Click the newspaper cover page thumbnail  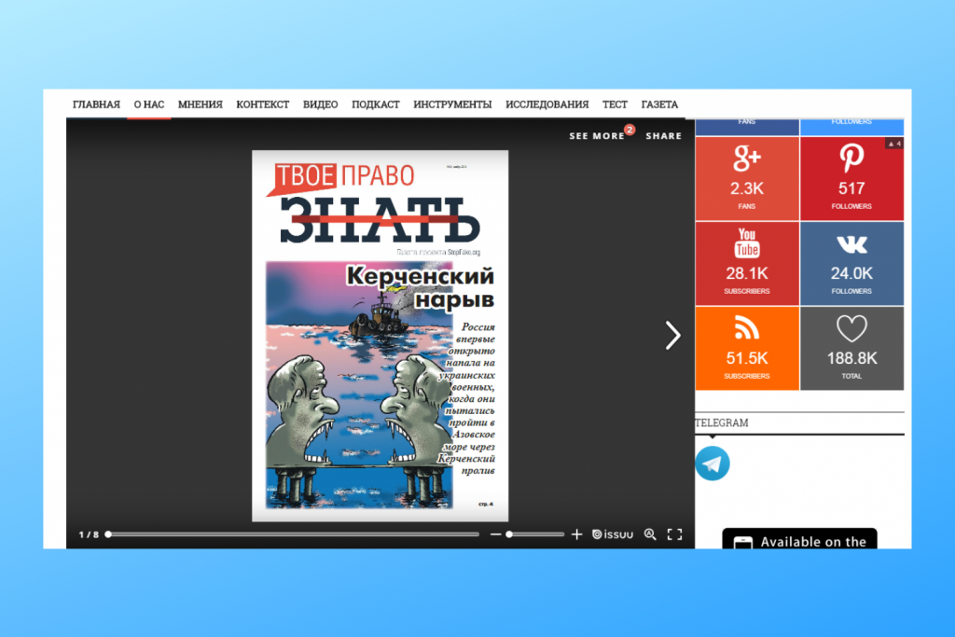(x=380, y=336)
